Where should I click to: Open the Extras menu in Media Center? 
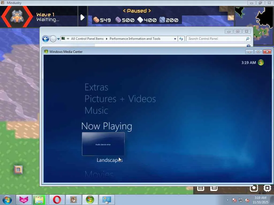96,87
